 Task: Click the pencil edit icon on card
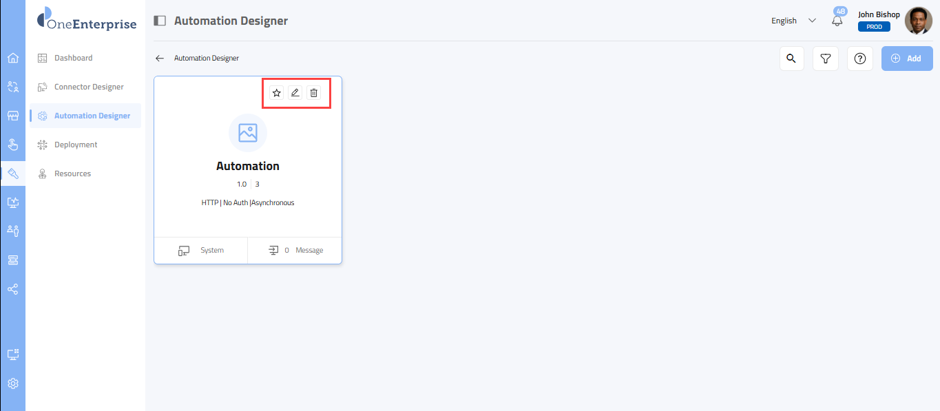(295, 93)
